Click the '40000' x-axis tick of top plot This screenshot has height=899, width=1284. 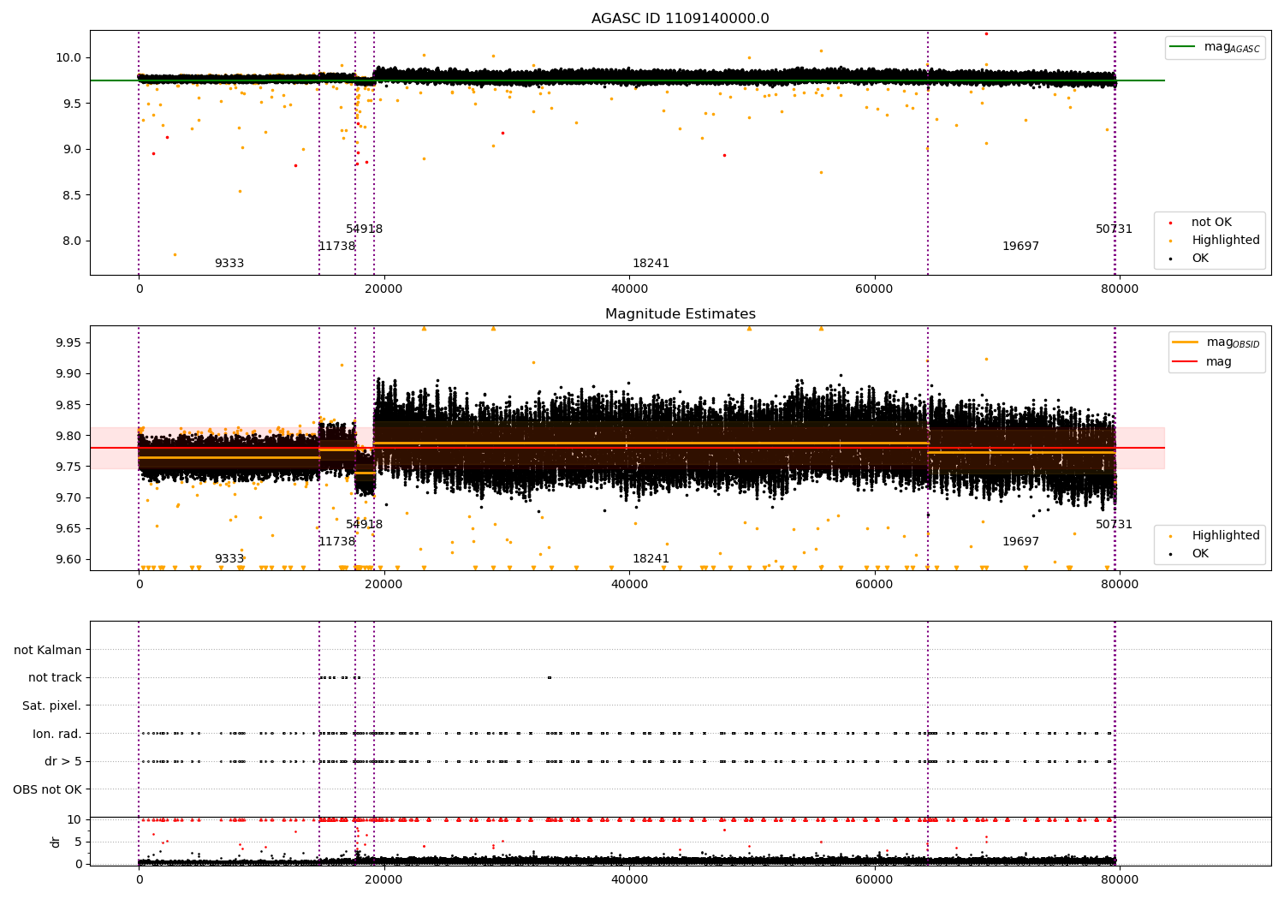629,289
